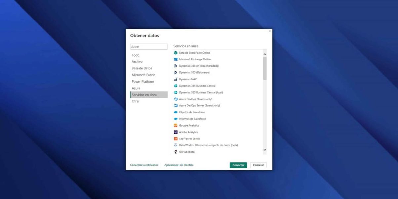
Task: Click the Adobe Analytics icon
Action: pyautogui.click(x=176, y=132)
